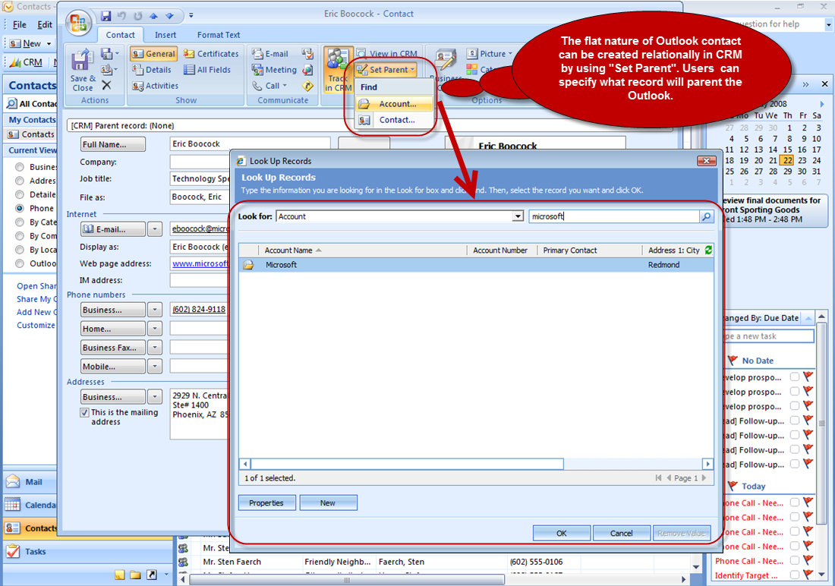Screen dimensions: 835x586
Task: Click the folder list icon at navigation bottom
Action: (x=135, y=575)
